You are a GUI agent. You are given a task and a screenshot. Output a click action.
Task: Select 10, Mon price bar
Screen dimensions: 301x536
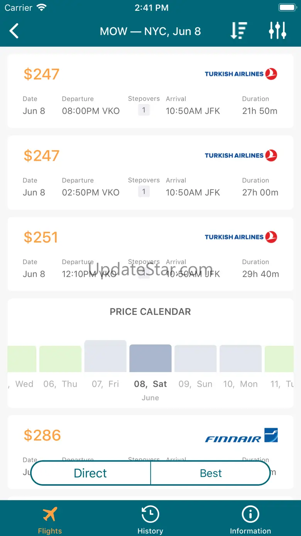[240, 359]
